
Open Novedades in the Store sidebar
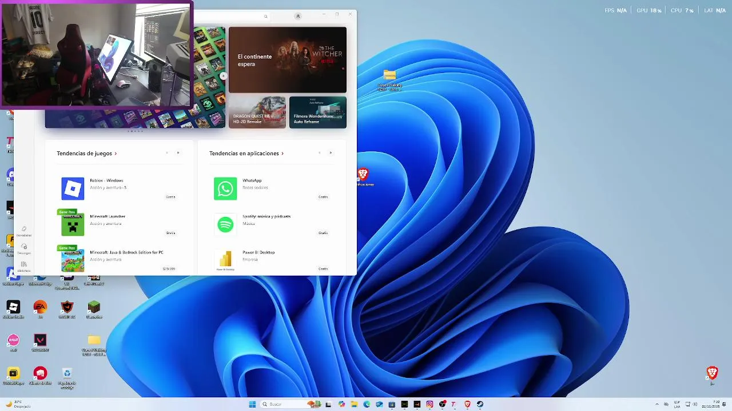[x=24, y=231]
